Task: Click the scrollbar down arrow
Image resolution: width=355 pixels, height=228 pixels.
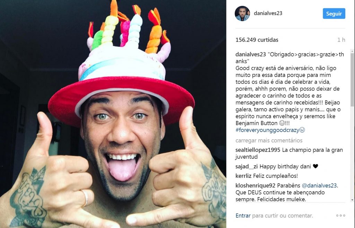Action: (x=352, y=200)
